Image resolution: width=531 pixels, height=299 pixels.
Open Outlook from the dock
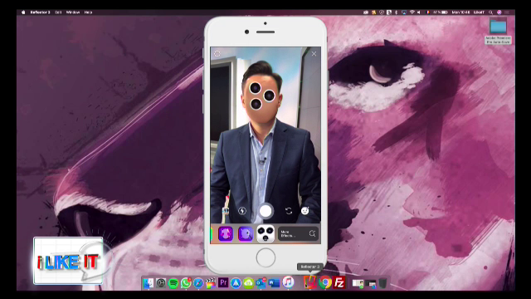coord(261,283)
